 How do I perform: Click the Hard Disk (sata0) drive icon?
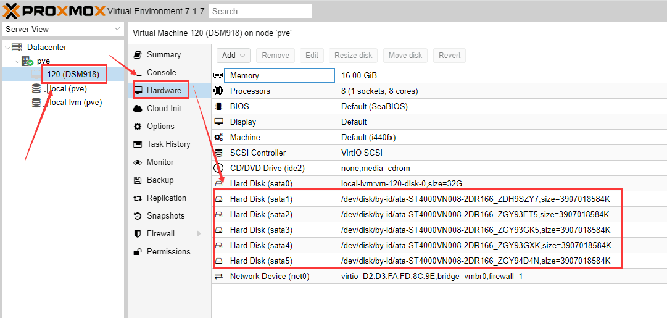218,183
